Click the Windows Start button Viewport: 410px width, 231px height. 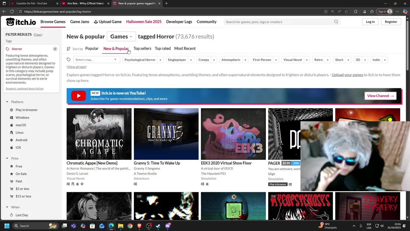(7, 226)
